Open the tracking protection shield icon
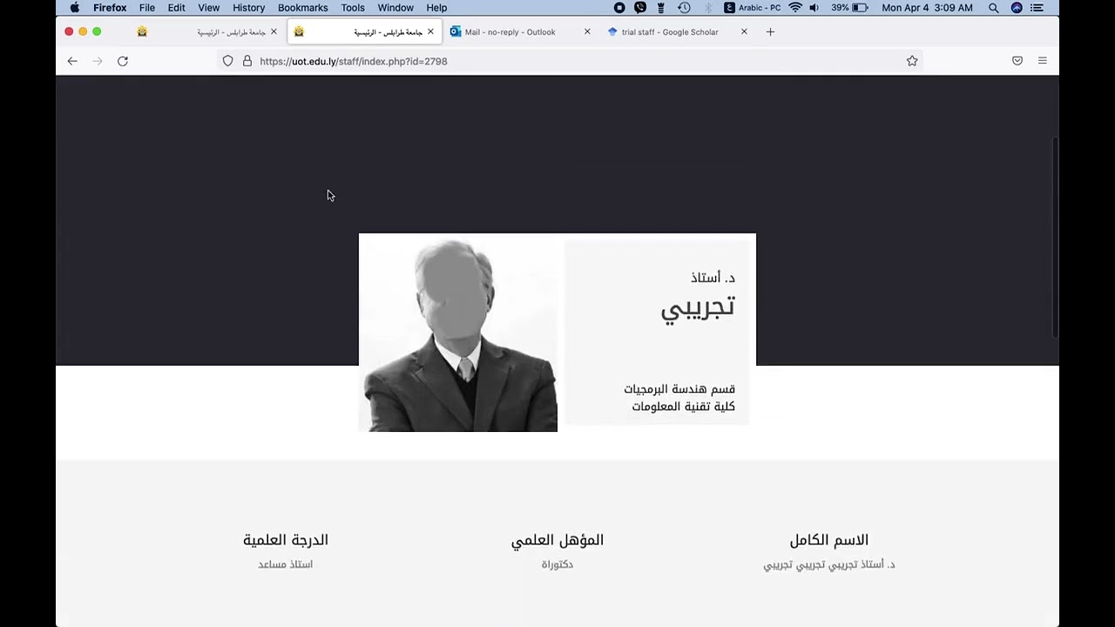 point(227,61)
